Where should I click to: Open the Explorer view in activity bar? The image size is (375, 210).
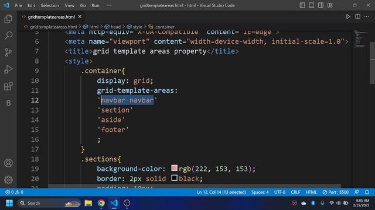pos(8,19)
